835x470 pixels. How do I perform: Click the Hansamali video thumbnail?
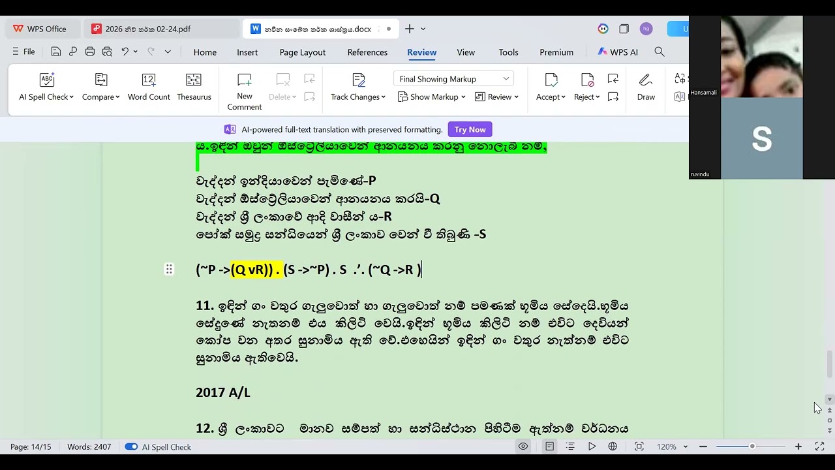tap(762, 57)
